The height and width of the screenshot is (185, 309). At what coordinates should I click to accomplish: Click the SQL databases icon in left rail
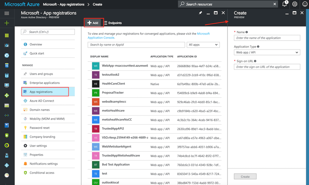pos(7,66)
